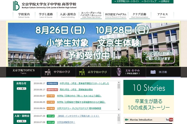
Task: Open the 10 Stories banner
Action: tap(149, 88)
